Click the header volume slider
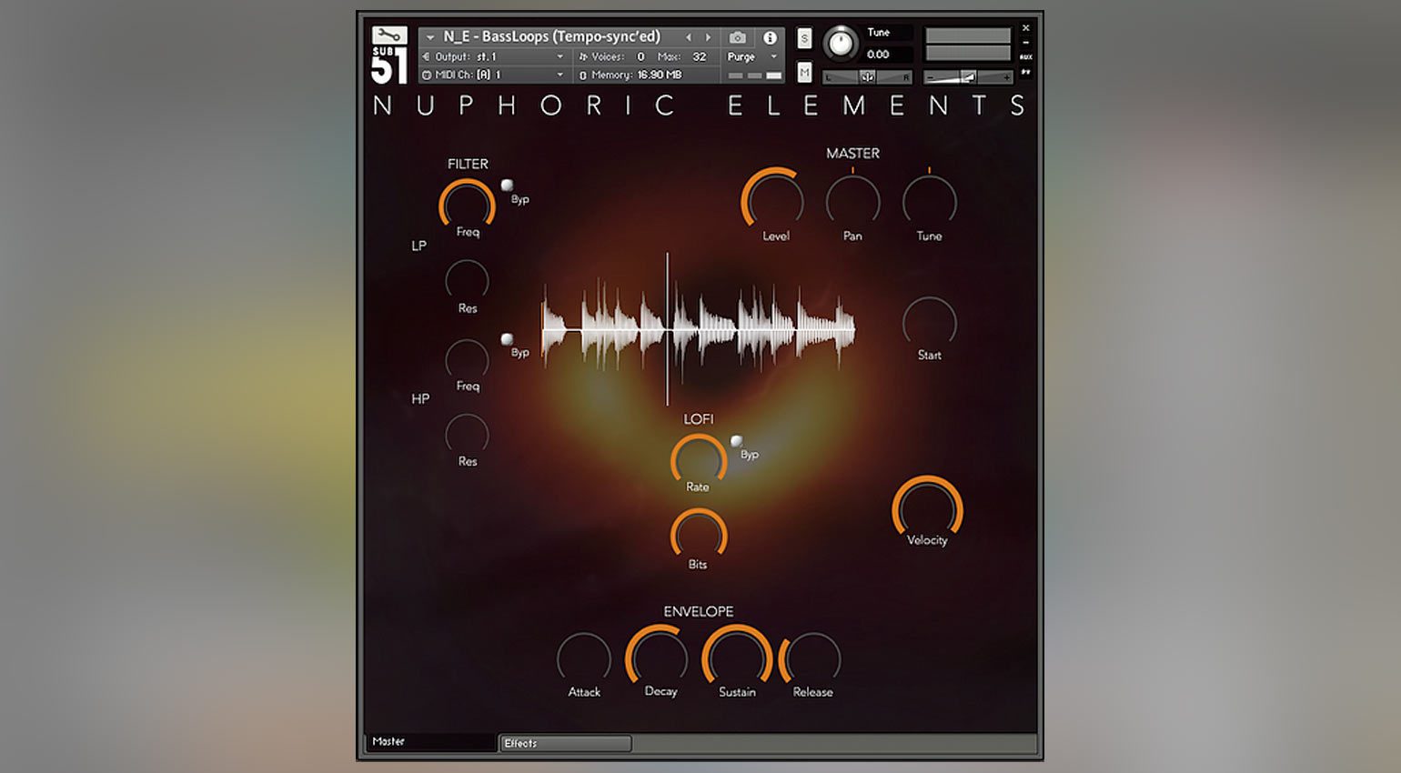Viewport: 1401px width, 773px height. click(968, 77)
